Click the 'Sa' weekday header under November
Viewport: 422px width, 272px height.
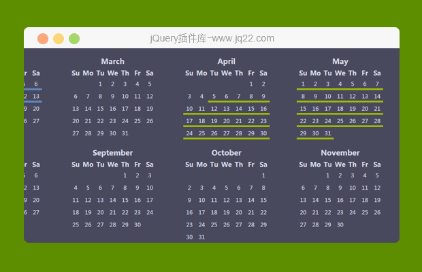[x=377, y=165]
